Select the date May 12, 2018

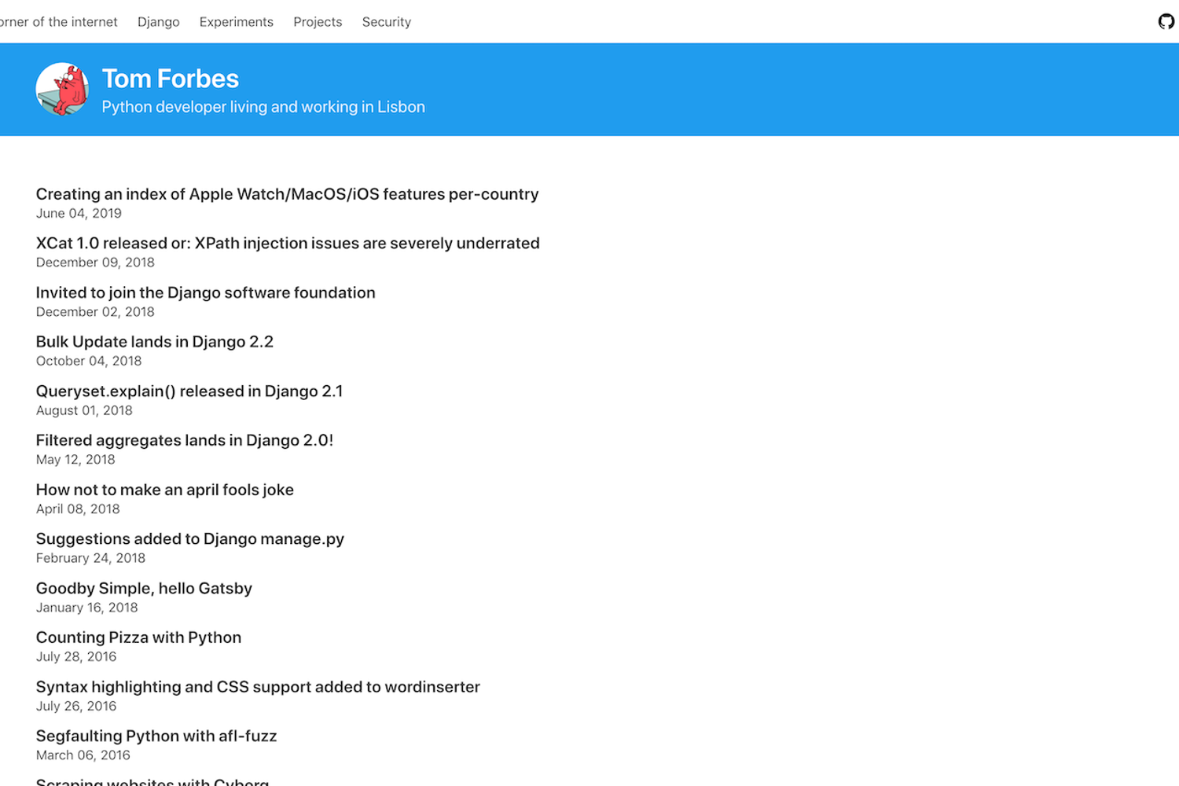tap(75, 460)
